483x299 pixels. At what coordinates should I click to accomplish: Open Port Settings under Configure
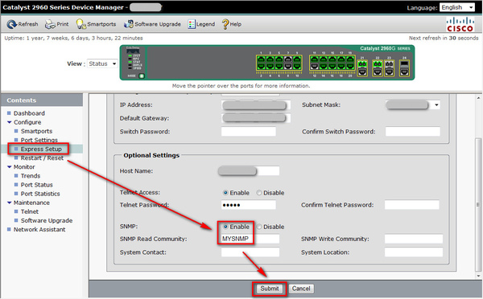(39, 140)
